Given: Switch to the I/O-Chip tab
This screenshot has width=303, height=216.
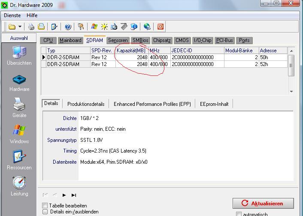Looking at the screenshot, I should 203,40.
